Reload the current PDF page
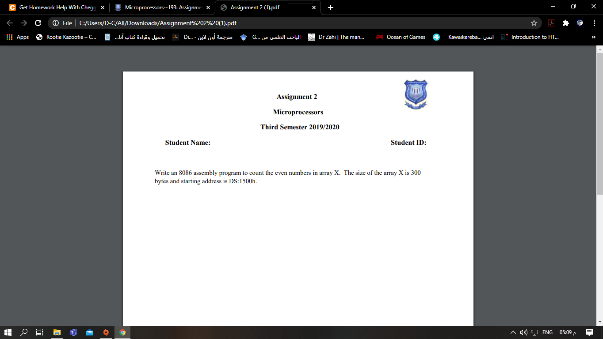Screen dimensions: 603x339 point(38,23)
